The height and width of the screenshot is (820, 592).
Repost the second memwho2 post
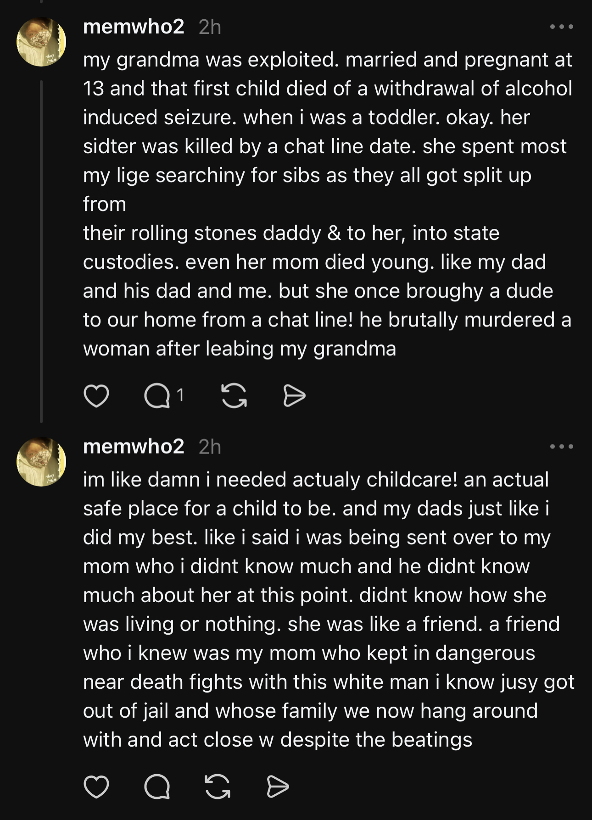pos(218,787)
